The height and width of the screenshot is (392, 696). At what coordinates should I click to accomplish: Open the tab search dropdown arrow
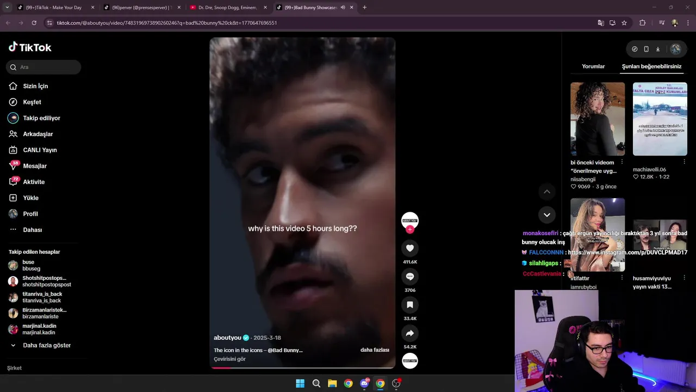coord(7,8)
